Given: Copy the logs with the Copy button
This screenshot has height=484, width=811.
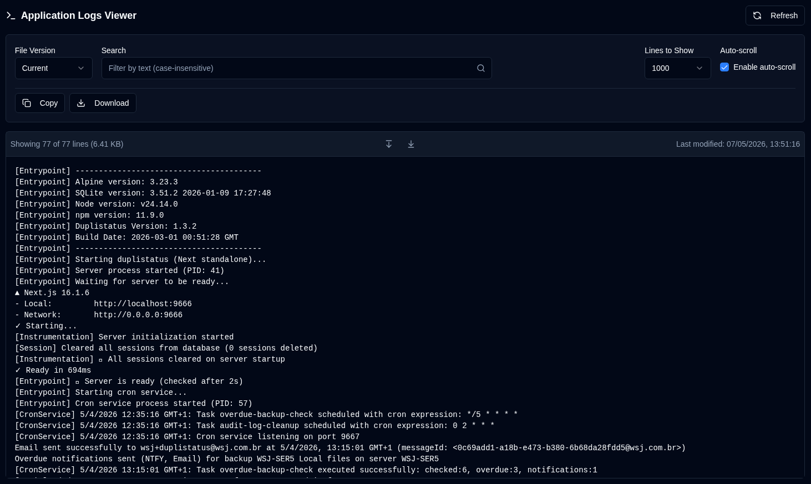Looking at the screenshot, I should pyautogui.click(x=40, y=103).
